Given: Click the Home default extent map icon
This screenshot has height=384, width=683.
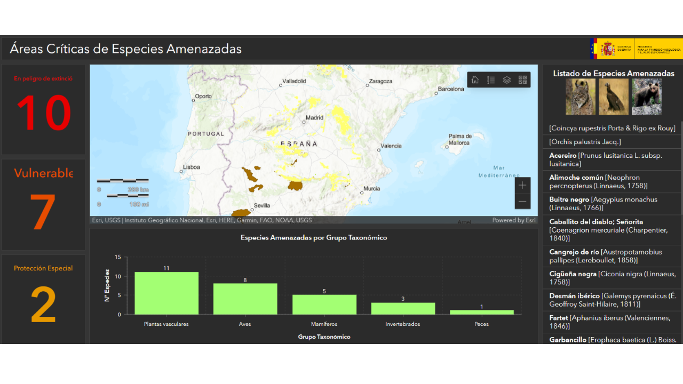Looking at the screenshot, I should 475,80.
